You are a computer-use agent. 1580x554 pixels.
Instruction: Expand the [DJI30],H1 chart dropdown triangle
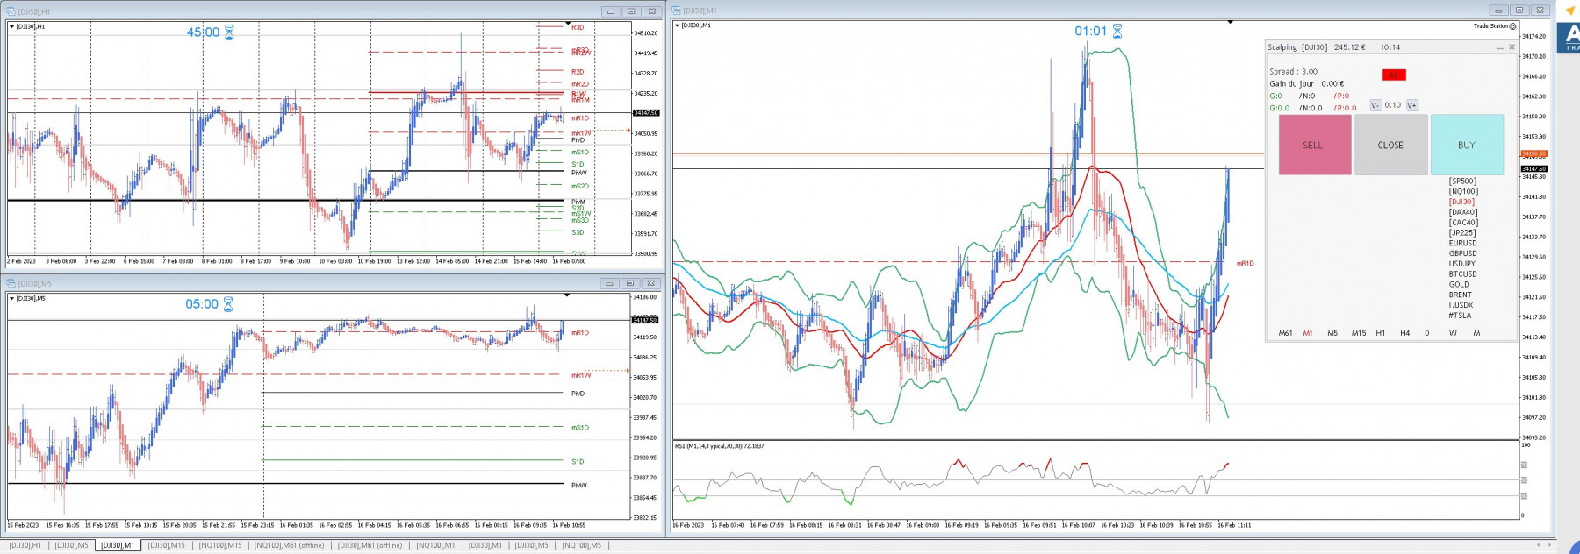[x=11, y=26]
